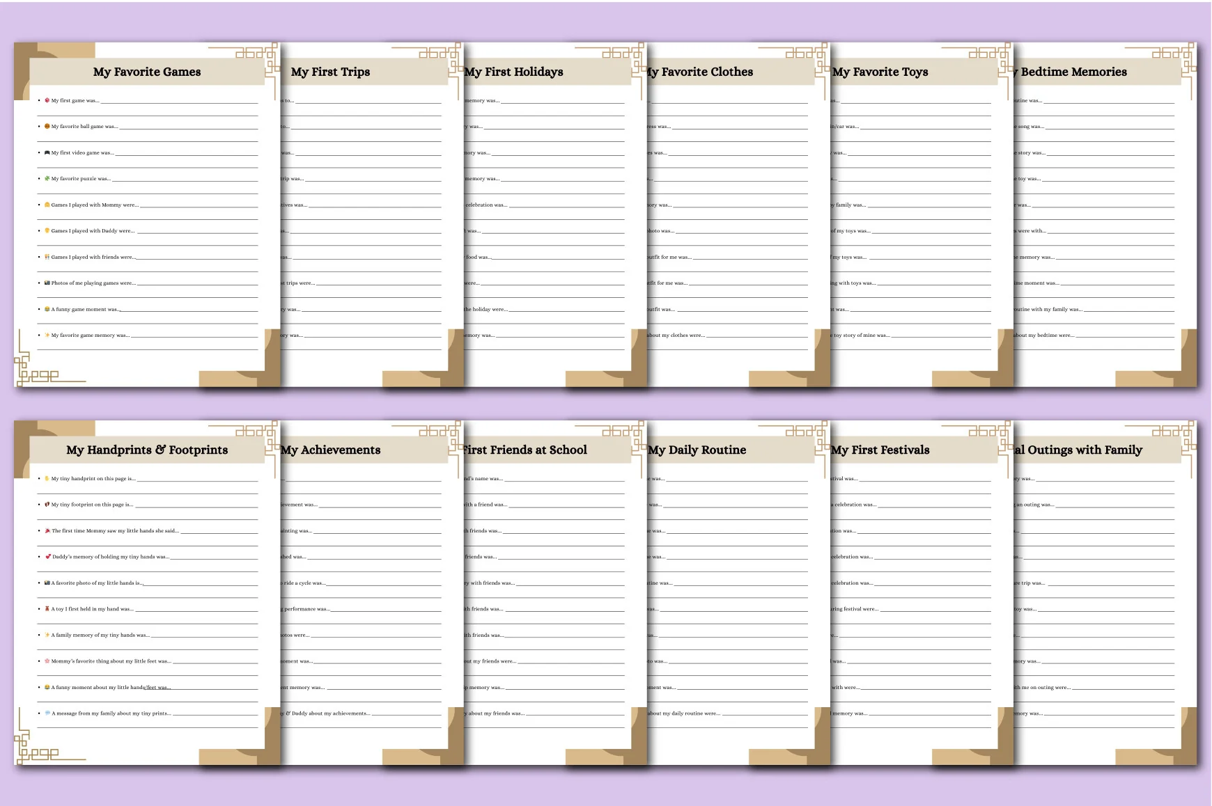Click the game controller emoji for video game
This screenshot has height=806, width=1212.
click(x=47, y=152)
